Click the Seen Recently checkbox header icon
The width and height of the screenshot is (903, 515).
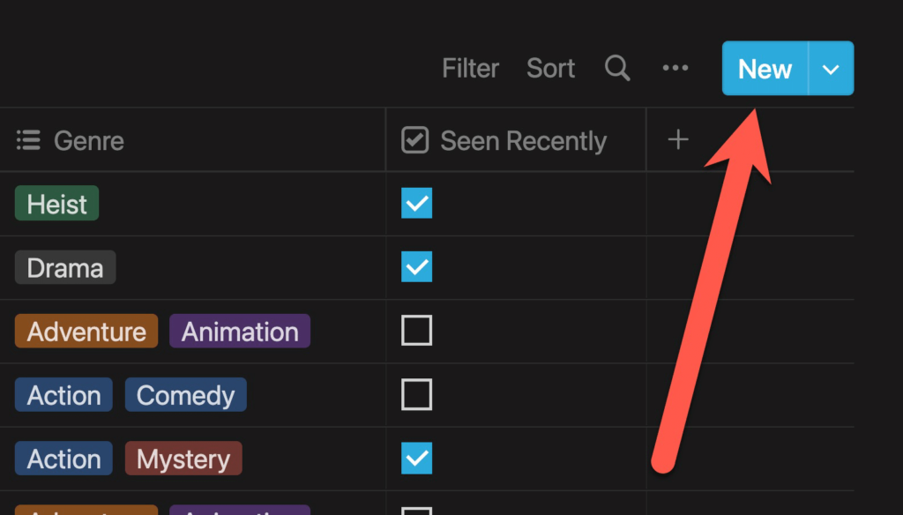coord(414,140)
